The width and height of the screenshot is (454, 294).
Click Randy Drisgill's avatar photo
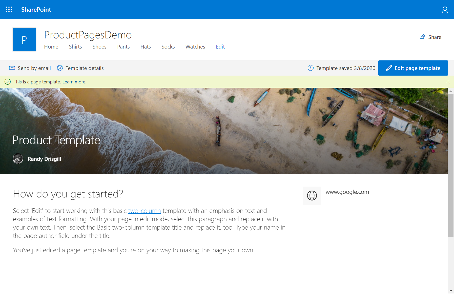[x=18, y=159]
